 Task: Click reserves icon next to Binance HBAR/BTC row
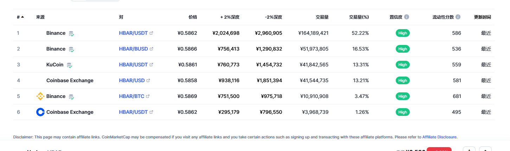[x=71, y=97]
